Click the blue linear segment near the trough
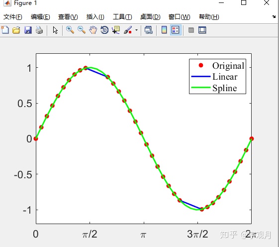 191,205
